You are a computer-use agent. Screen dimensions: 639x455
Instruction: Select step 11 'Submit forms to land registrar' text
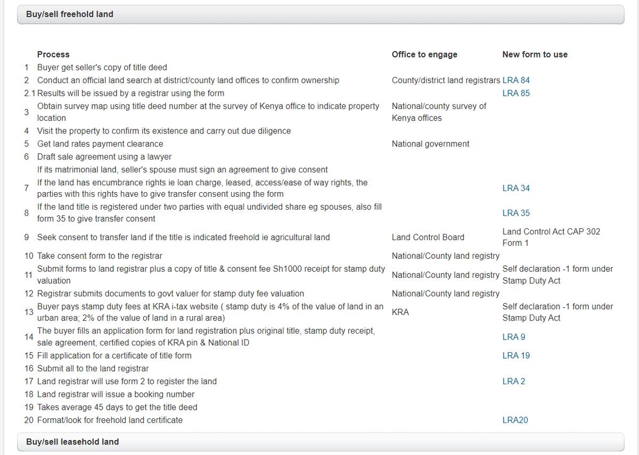click(211, 275)
